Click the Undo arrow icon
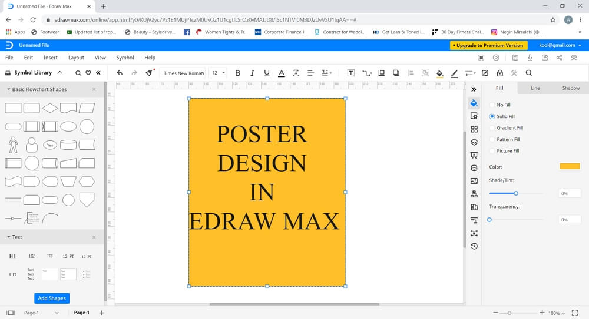 (x=120, y=73)
